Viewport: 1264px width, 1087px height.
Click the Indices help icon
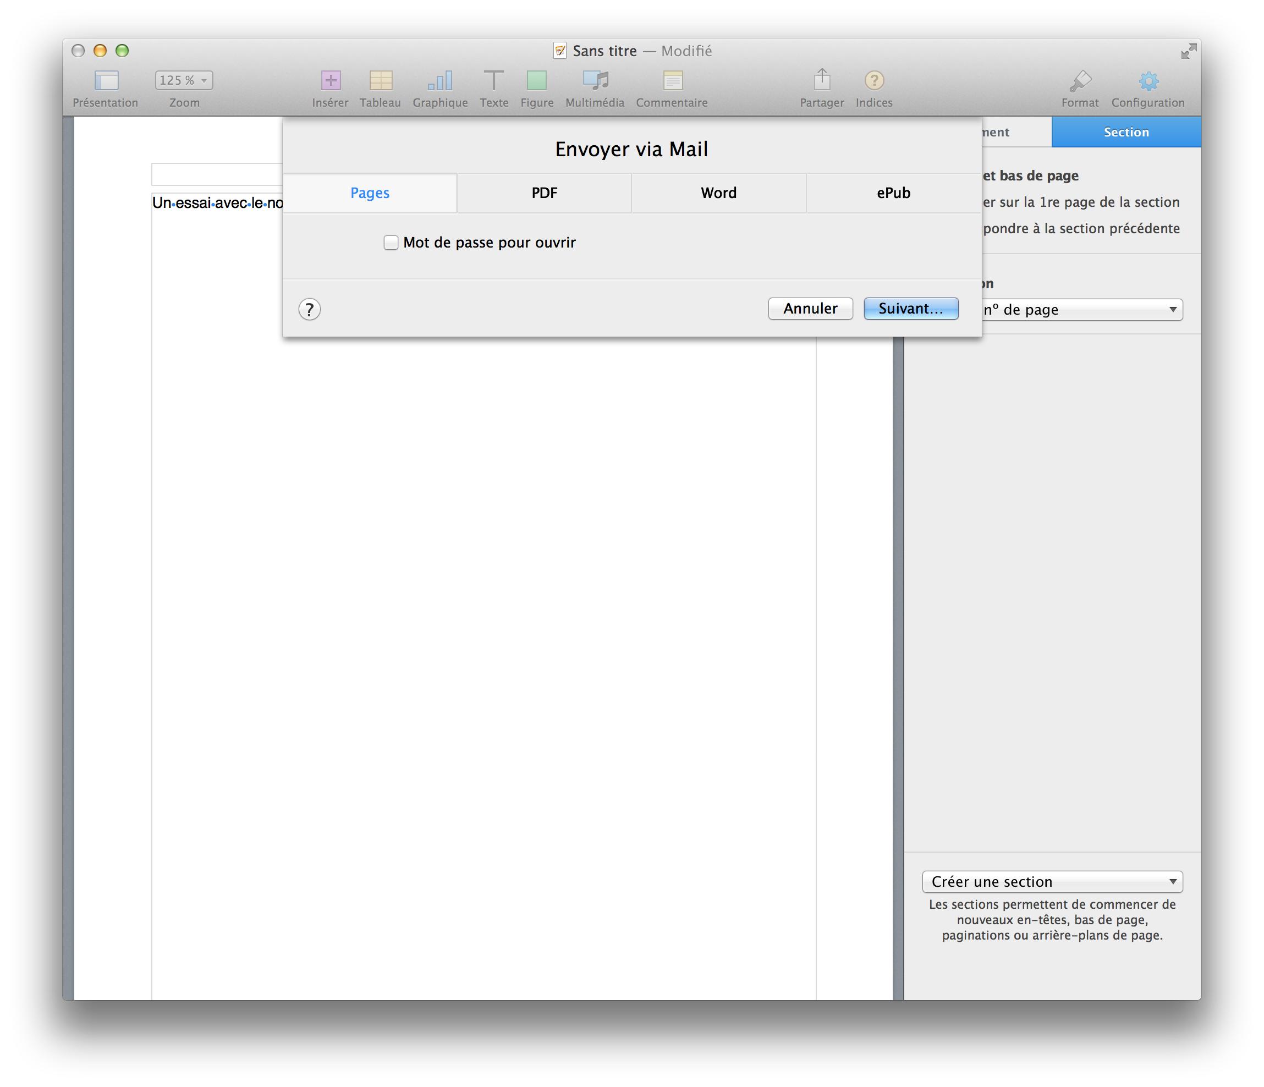tap(873, 80)
